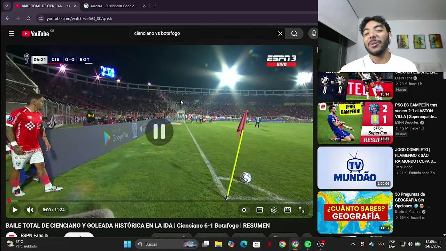Start voice search with the microphone
The height and width of the screenshot is (251, 446).
point(314,33)
